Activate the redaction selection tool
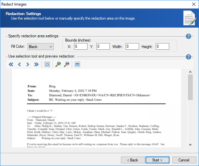 click(x=77, y=64)
